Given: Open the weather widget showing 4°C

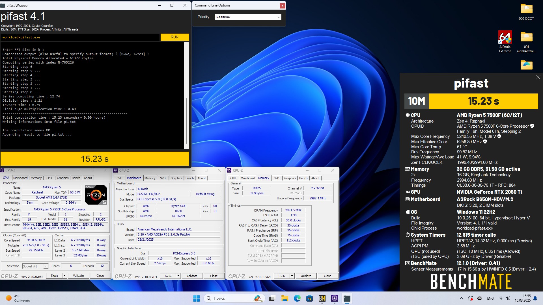Looking at the screenshot, I should click(18, 298).
